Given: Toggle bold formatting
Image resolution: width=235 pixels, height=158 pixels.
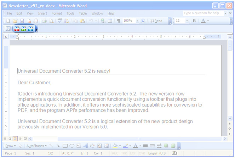Looking at the screenshot, I should coord(194,21).
